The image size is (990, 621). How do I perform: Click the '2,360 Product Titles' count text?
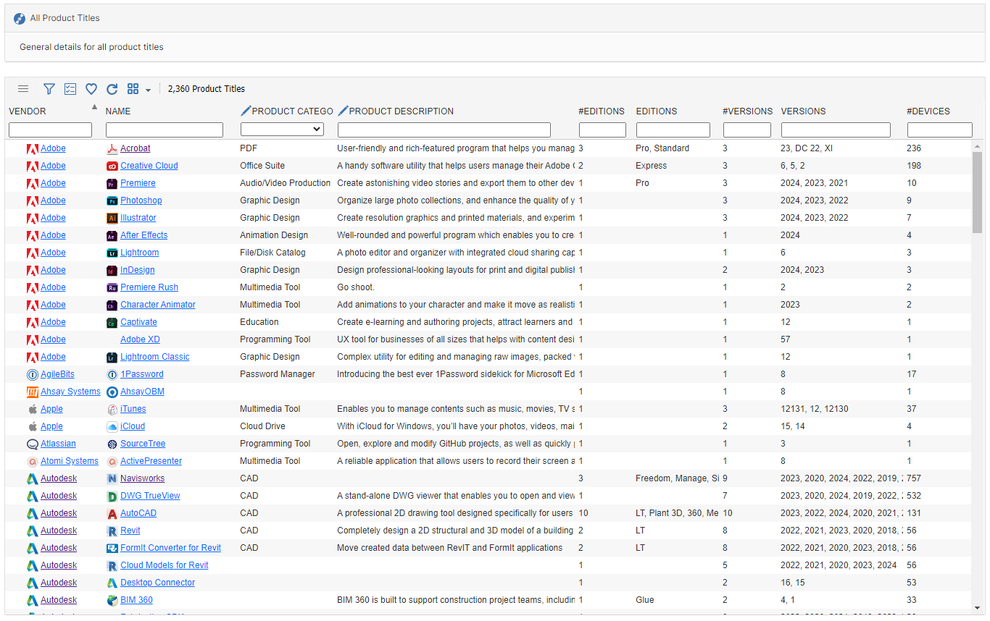(207, 89)
